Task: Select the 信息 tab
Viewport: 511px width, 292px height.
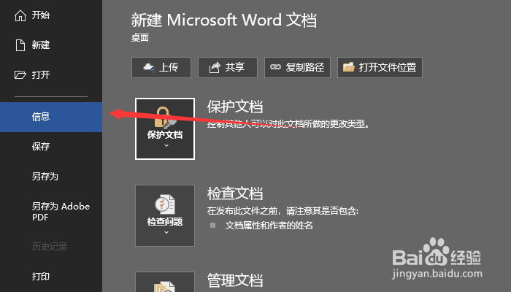Action: click(51, 117)
